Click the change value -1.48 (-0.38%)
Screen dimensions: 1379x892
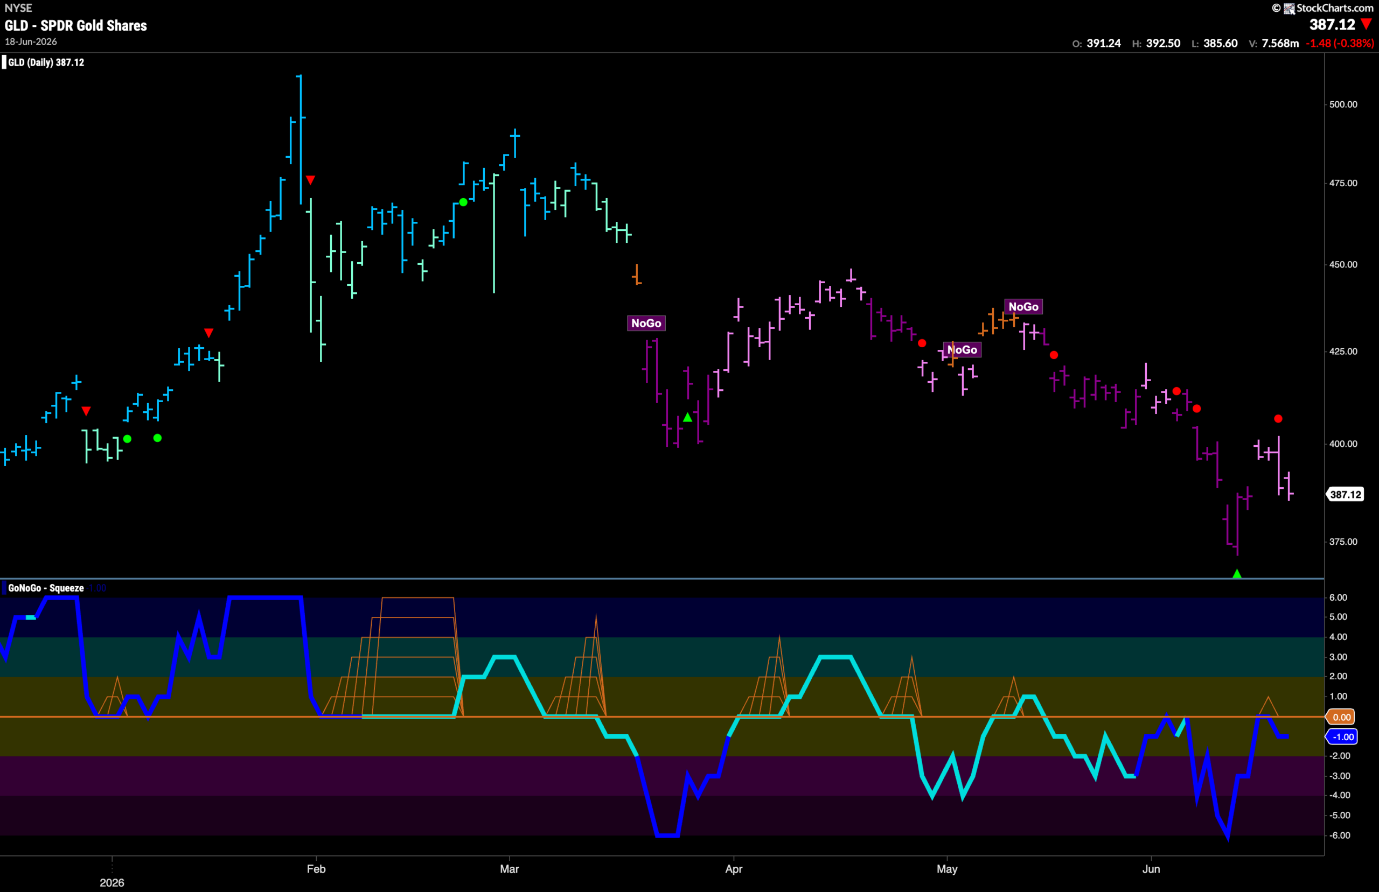pyautogui.click(x=1340, y=44)
